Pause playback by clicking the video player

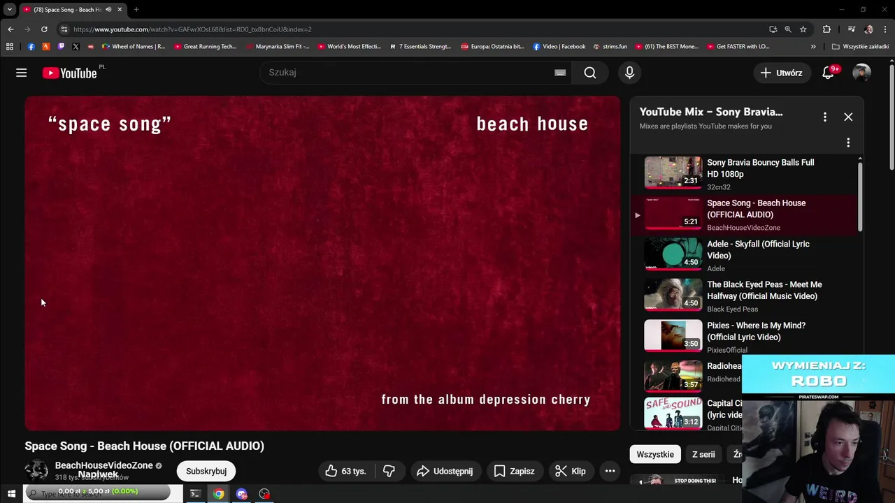click(x=322, y=263)
